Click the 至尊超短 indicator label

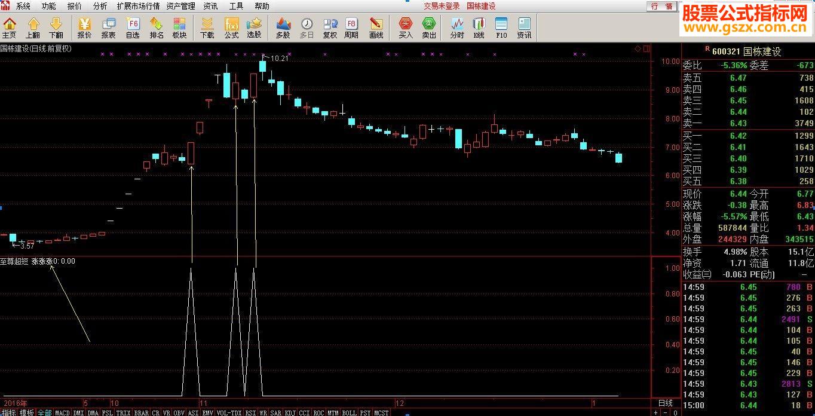pos(14,261)
